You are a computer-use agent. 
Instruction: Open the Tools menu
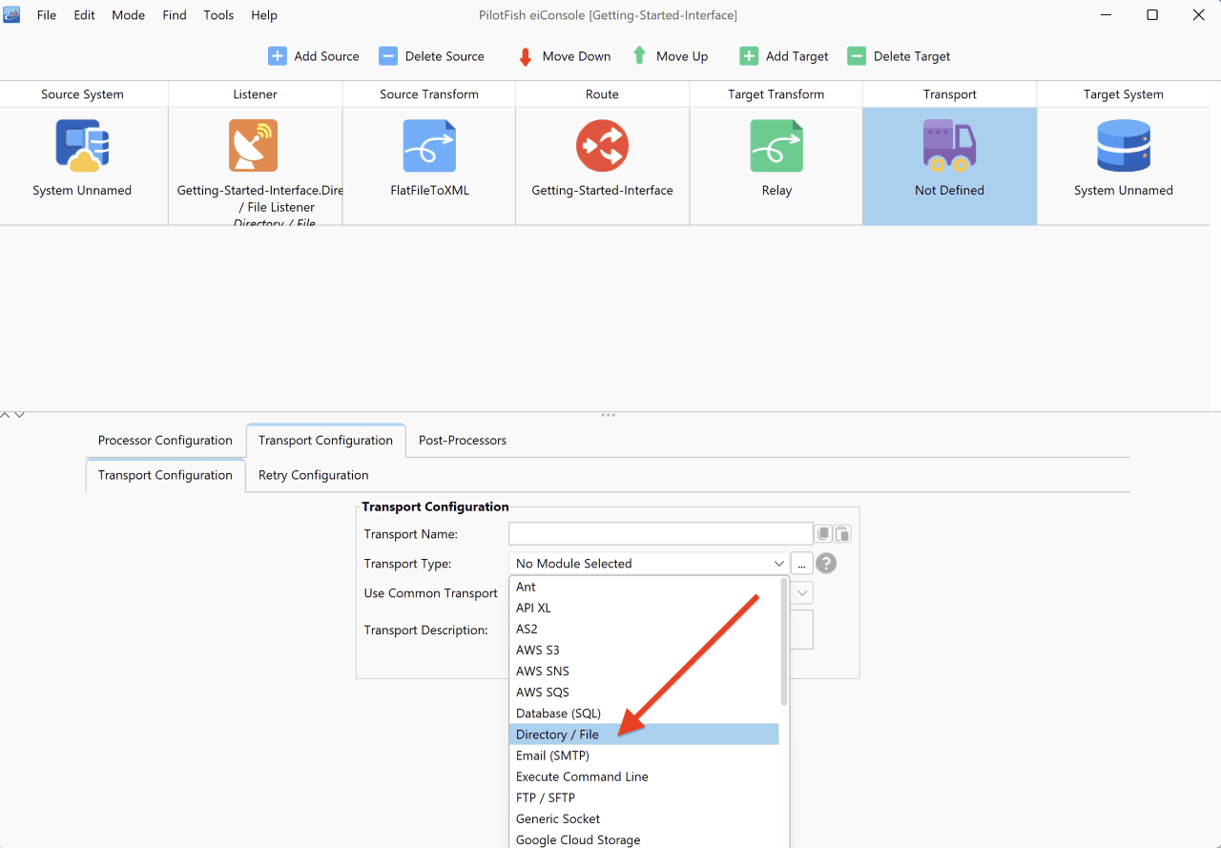(218, 15)
